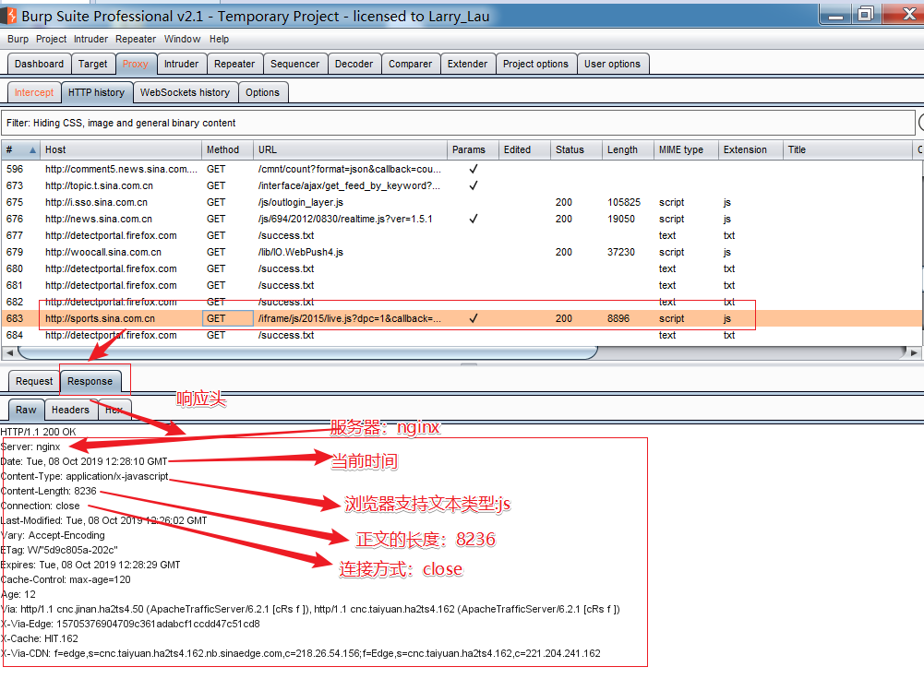Select the Headers view tab
Viewport: 924px width, 679px height.
click(x=70, y=410)
